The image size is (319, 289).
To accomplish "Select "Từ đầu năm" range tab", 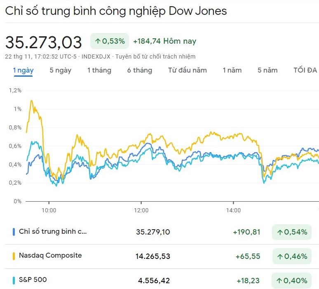I will click(x=187, y=70).
